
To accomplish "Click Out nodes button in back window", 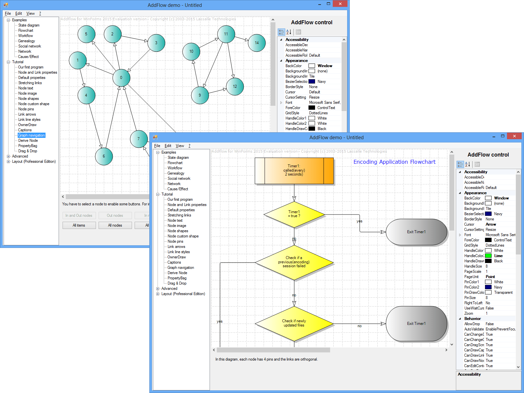I will (115, 215).
